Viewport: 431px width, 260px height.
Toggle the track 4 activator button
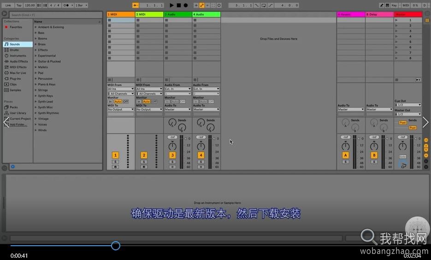point(201,155)
